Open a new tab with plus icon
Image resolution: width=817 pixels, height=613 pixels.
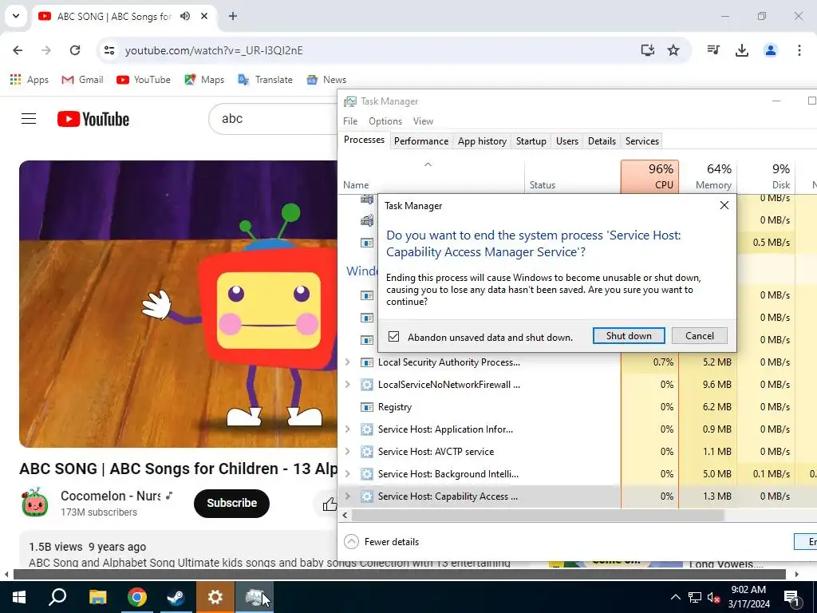(233, 16)
